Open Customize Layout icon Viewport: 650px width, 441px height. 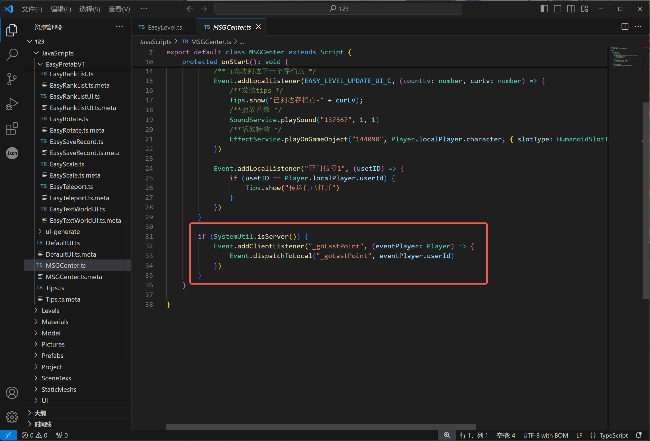[x=584, y=9]
